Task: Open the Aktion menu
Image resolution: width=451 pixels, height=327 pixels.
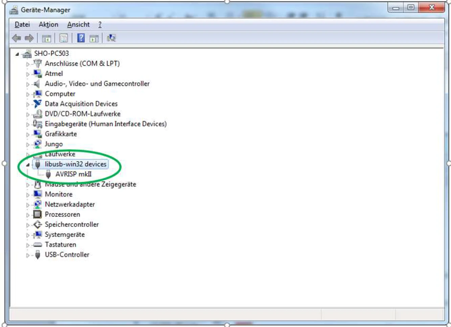Action: point(48,25)
